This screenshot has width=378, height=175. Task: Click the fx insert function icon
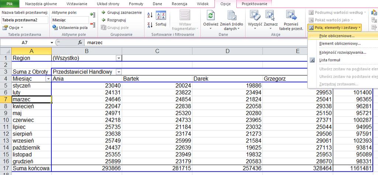(x=80, y=43)
